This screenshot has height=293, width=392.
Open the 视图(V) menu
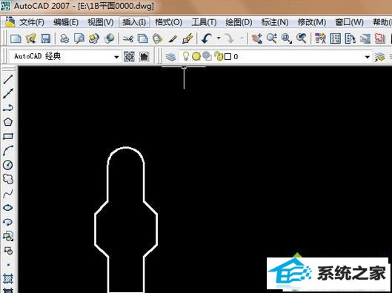pyautogui.click(x=101, y=22)
